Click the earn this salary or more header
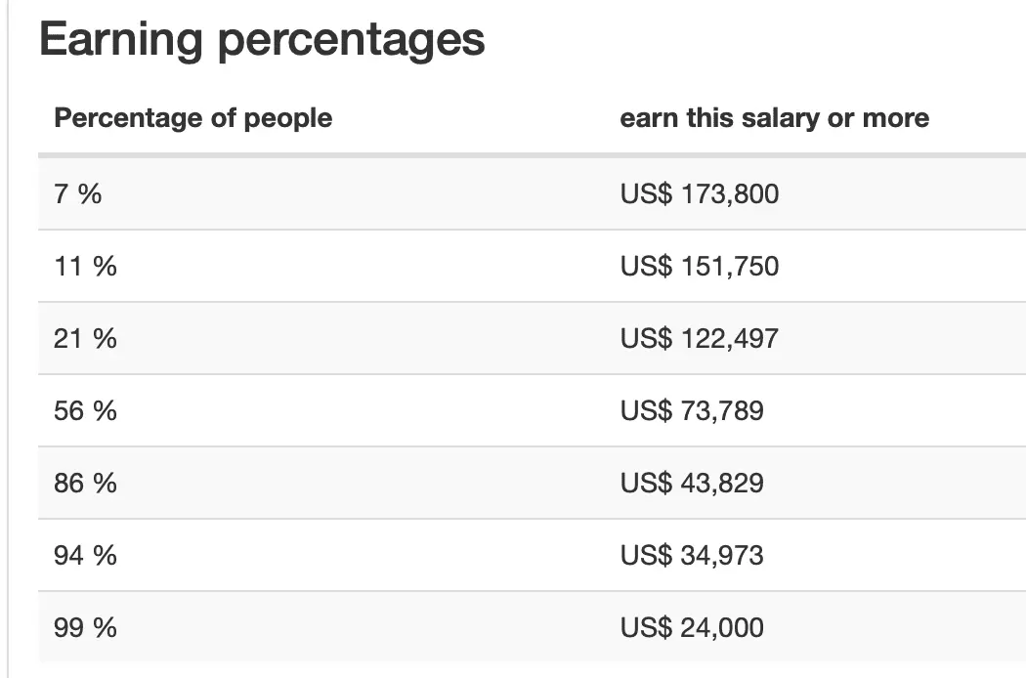This screenshot has width=1026, height=678. [774, 118]
